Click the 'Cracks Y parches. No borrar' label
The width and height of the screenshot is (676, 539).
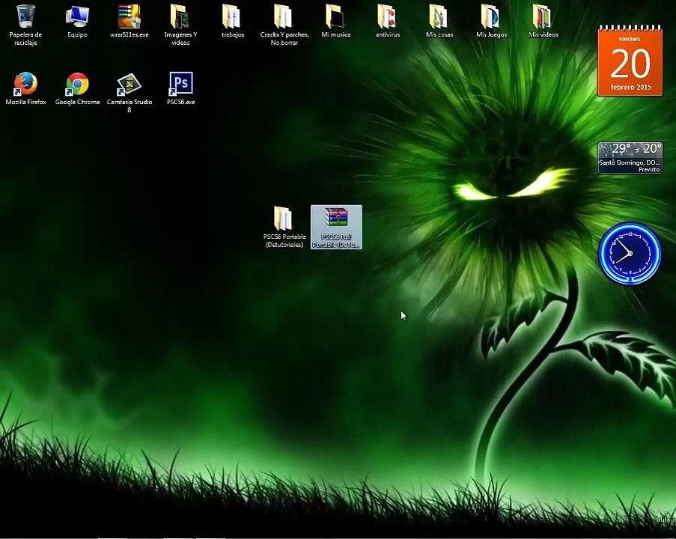click(284, 38)
